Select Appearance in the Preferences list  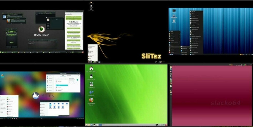point(196,13)
